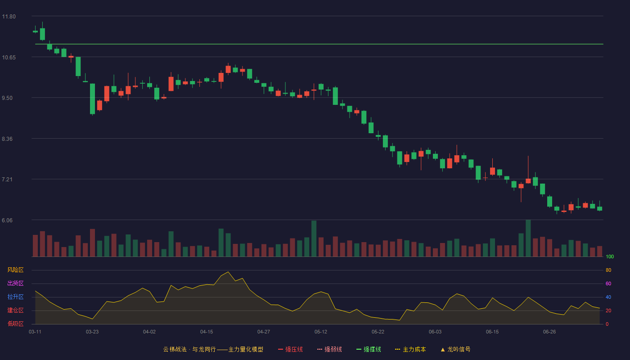Toggle the 云梯战法 主力量化模型 legend entry
This screenshot has height=360, width=630.
click(x=213, y=349)
